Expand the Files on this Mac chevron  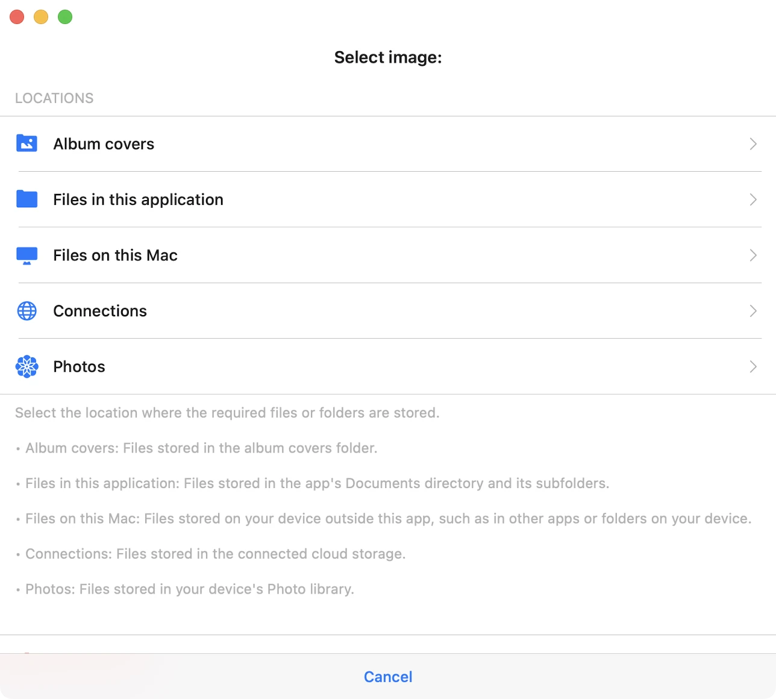(x=753, y=255)
